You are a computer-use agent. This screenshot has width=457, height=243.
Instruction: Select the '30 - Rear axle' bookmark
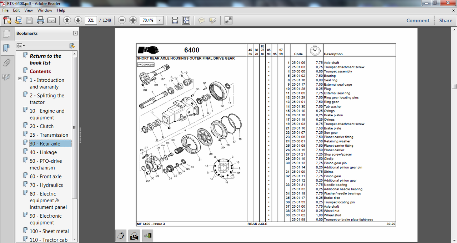[x=45, y=143]
